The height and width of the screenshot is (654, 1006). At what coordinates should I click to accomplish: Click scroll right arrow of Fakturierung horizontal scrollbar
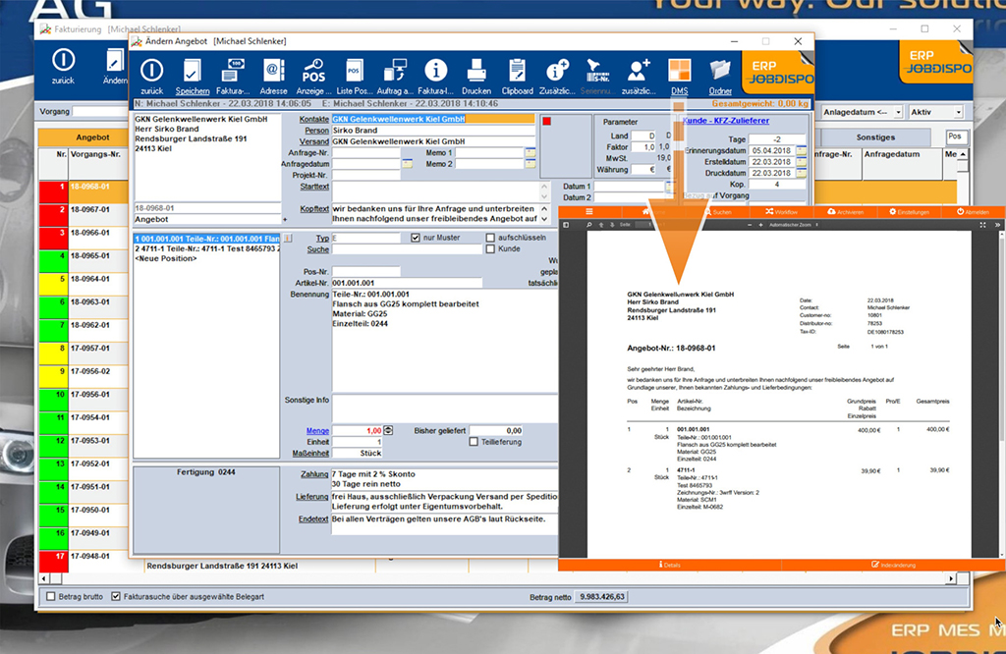pyautogui.click(x=951, y=578)
